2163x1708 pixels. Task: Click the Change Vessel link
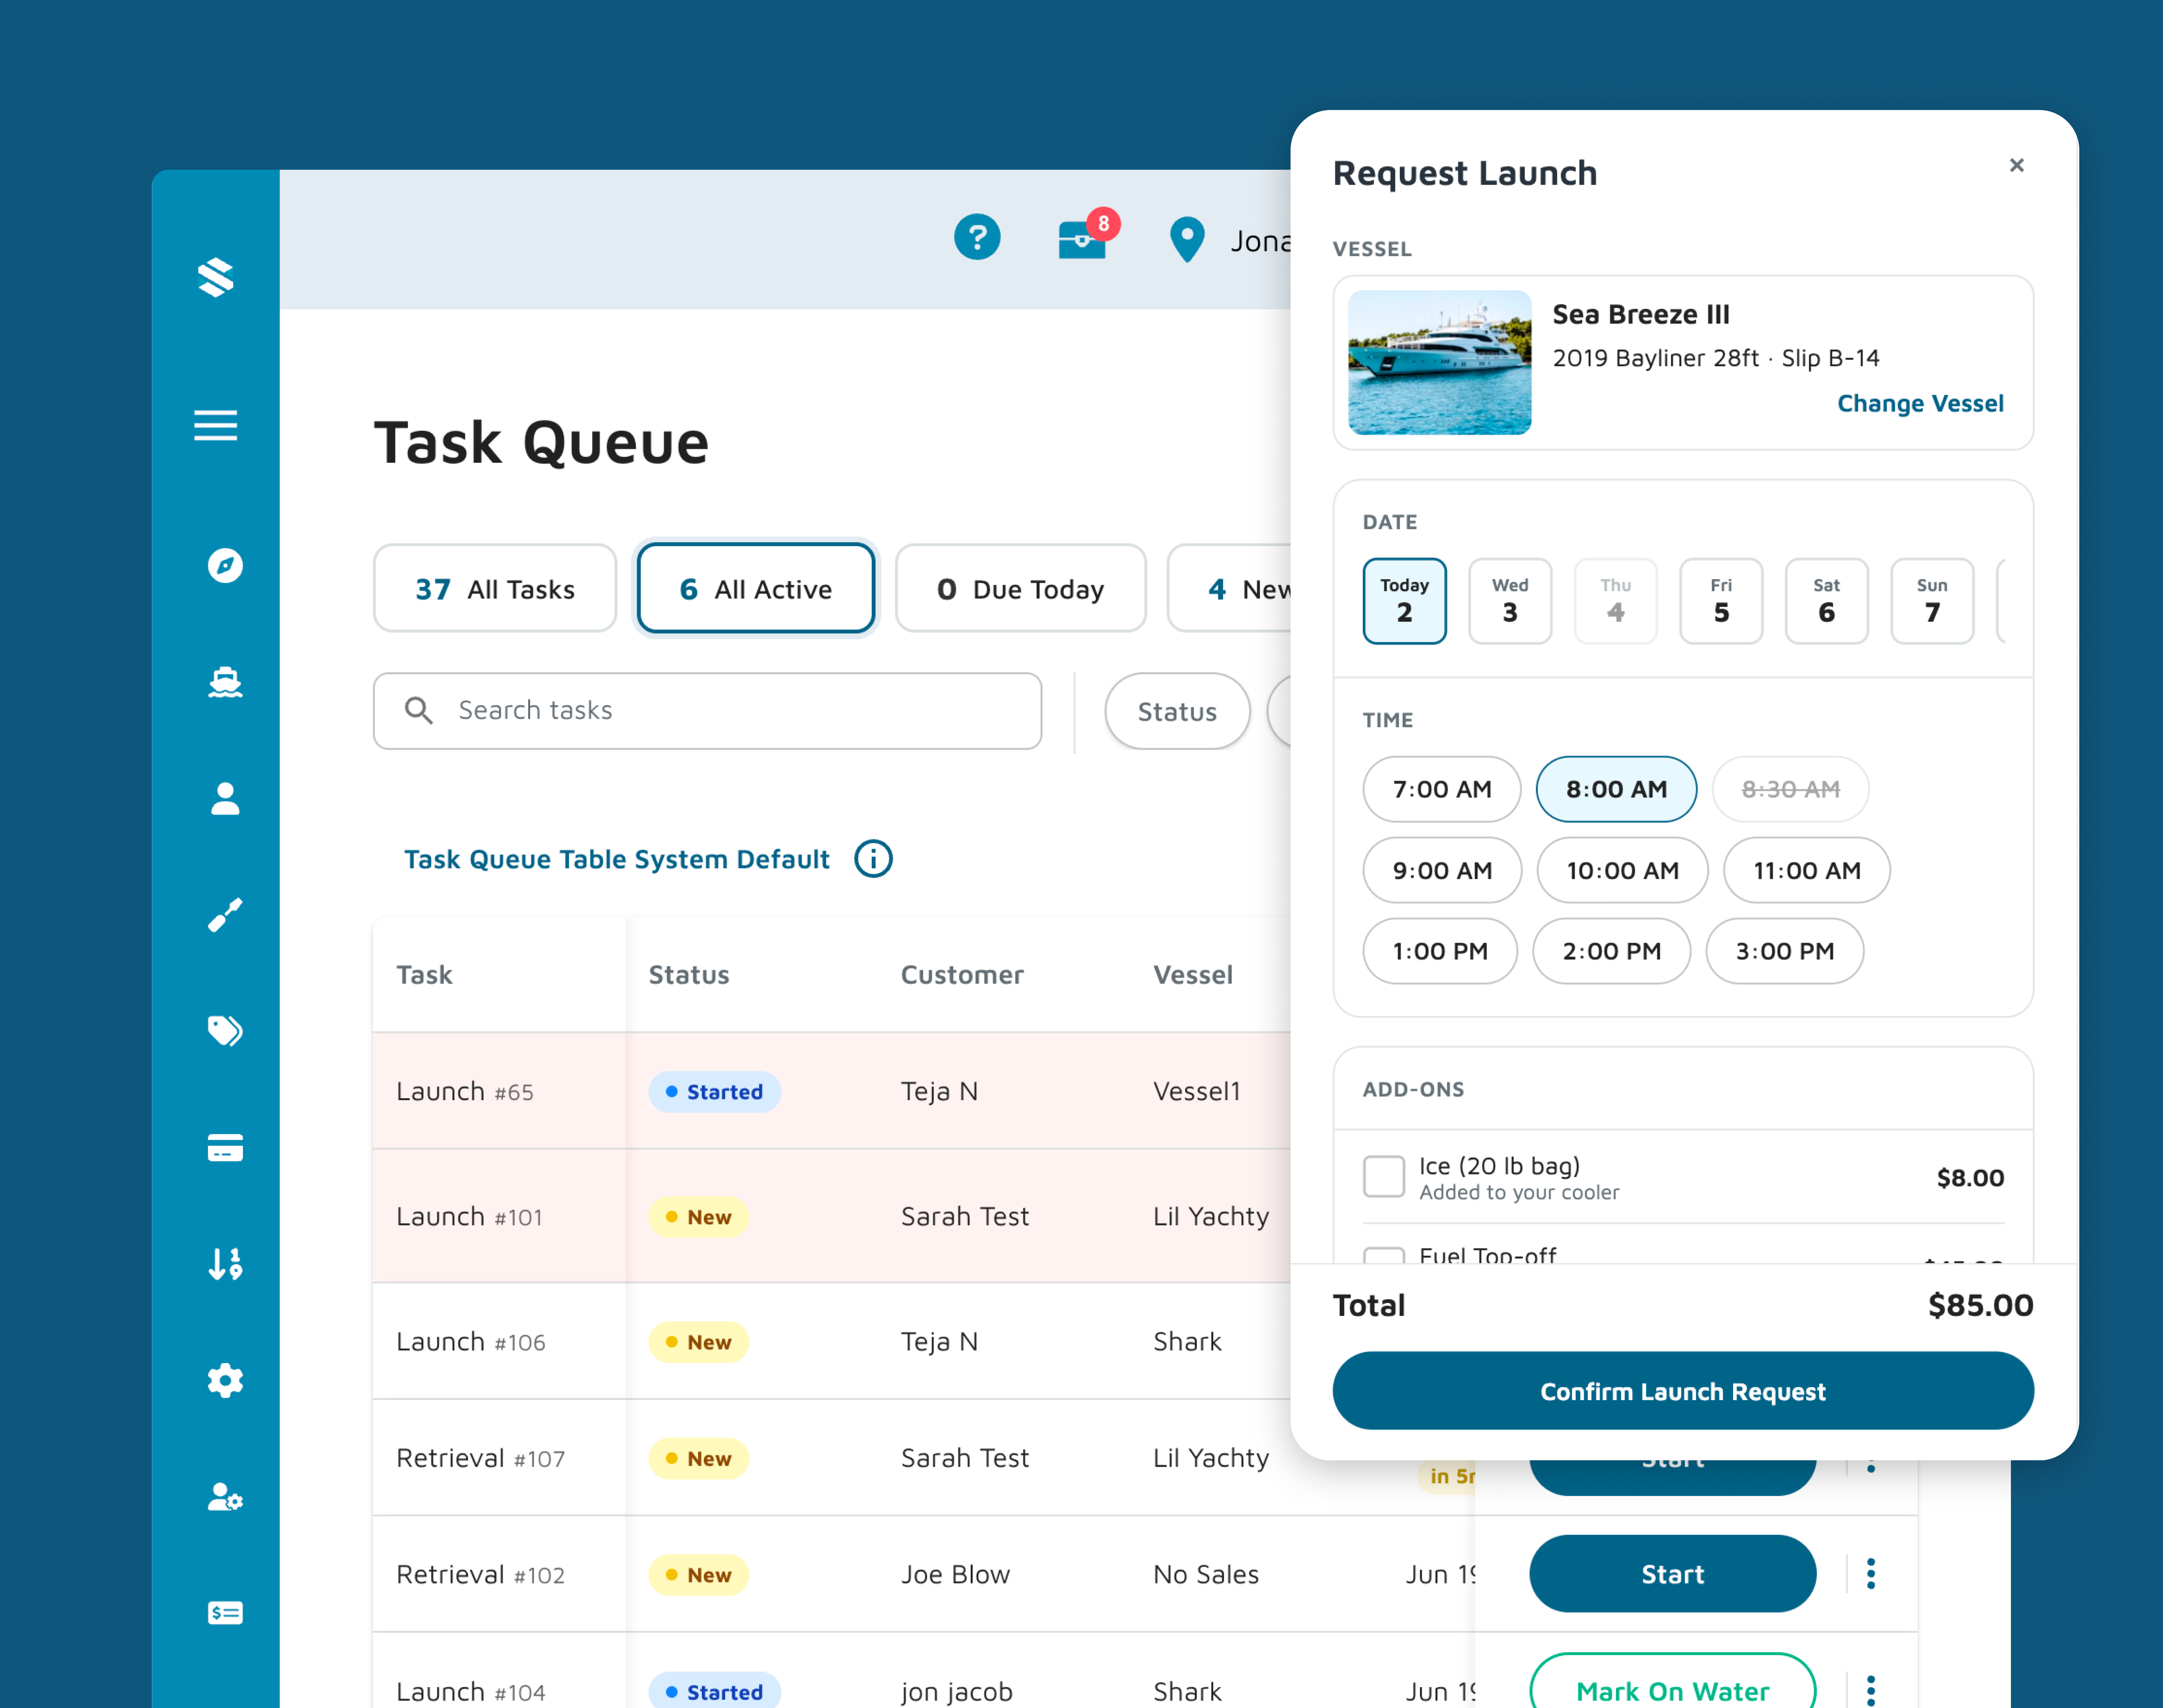(1920, 403)
